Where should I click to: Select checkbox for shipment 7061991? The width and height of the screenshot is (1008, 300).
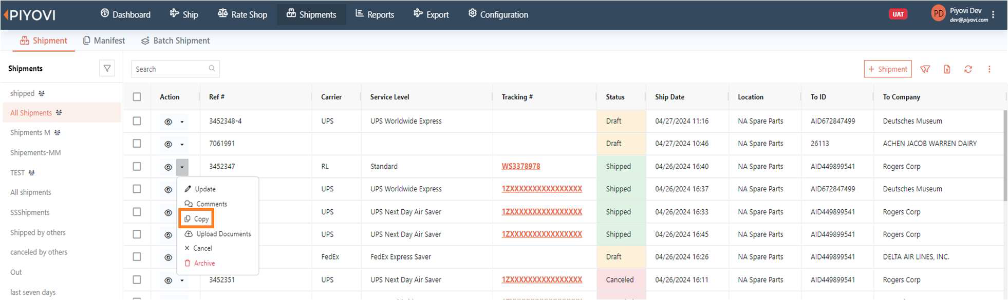pyautogui.click(x=137, y=144)
